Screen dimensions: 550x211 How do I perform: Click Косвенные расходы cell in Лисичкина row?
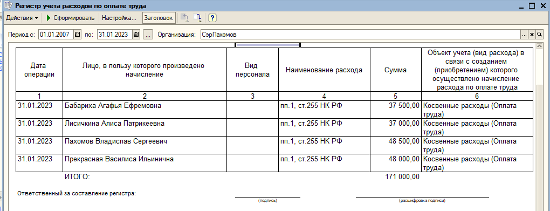tap(477, 127)
